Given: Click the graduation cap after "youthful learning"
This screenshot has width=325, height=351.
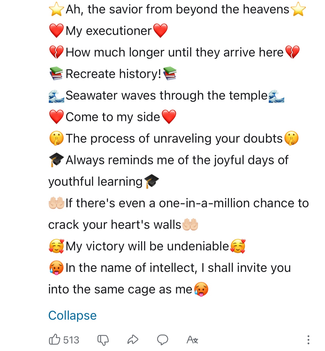Looking at the screenshot, I should click(x=151, y=181).
